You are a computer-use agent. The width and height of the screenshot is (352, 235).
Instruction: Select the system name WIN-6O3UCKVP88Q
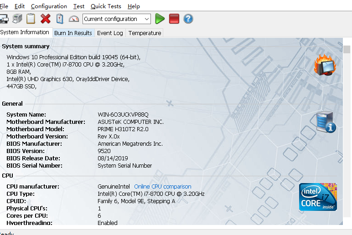point(123,115)
